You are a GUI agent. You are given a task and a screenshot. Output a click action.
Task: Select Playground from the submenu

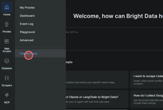(27, 32)
